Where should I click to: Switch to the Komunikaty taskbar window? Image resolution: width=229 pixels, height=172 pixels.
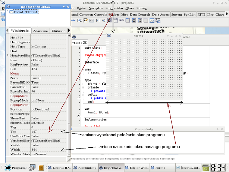[x=85, y=168]
